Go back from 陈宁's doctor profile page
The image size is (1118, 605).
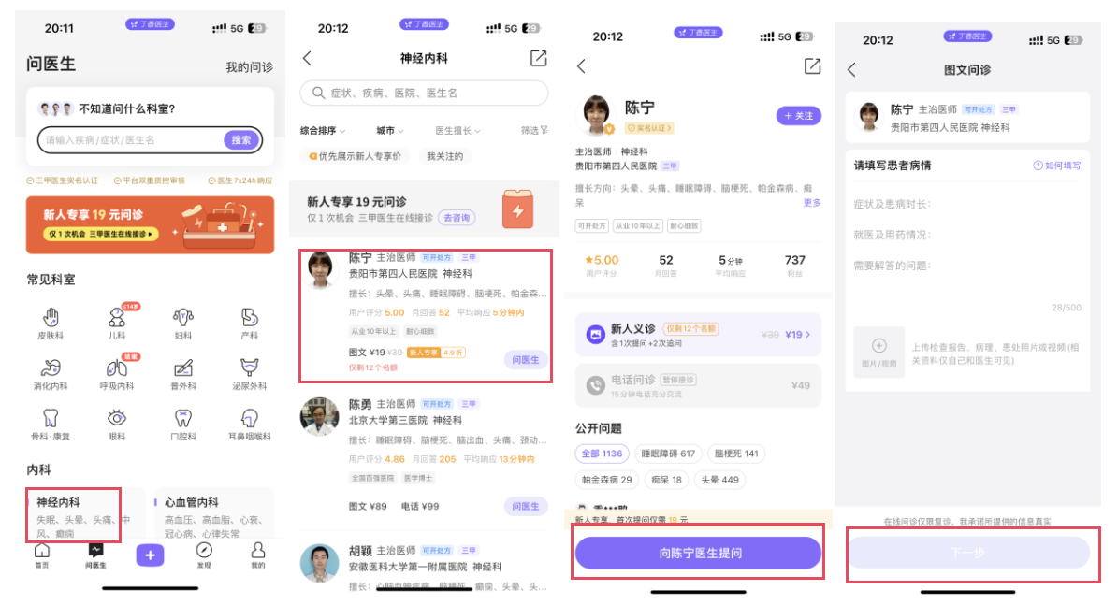581,66
